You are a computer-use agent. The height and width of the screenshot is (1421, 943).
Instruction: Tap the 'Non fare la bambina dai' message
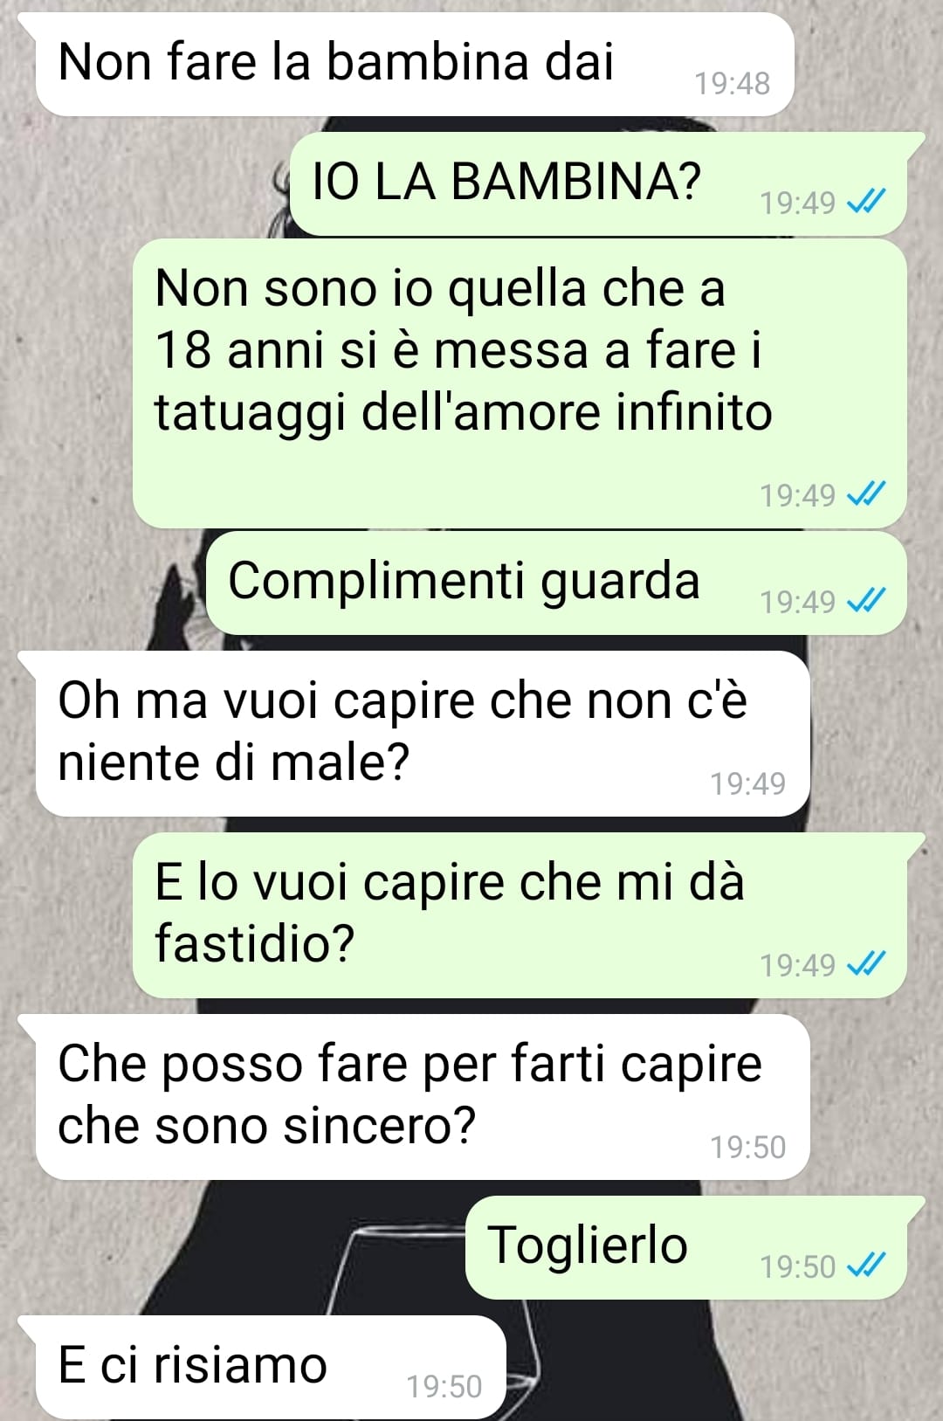coord(413,65)
